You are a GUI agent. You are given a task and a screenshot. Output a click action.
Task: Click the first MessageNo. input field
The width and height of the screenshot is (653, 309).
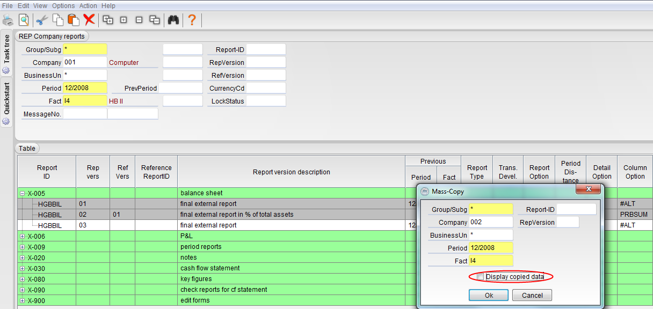(85, 114)
